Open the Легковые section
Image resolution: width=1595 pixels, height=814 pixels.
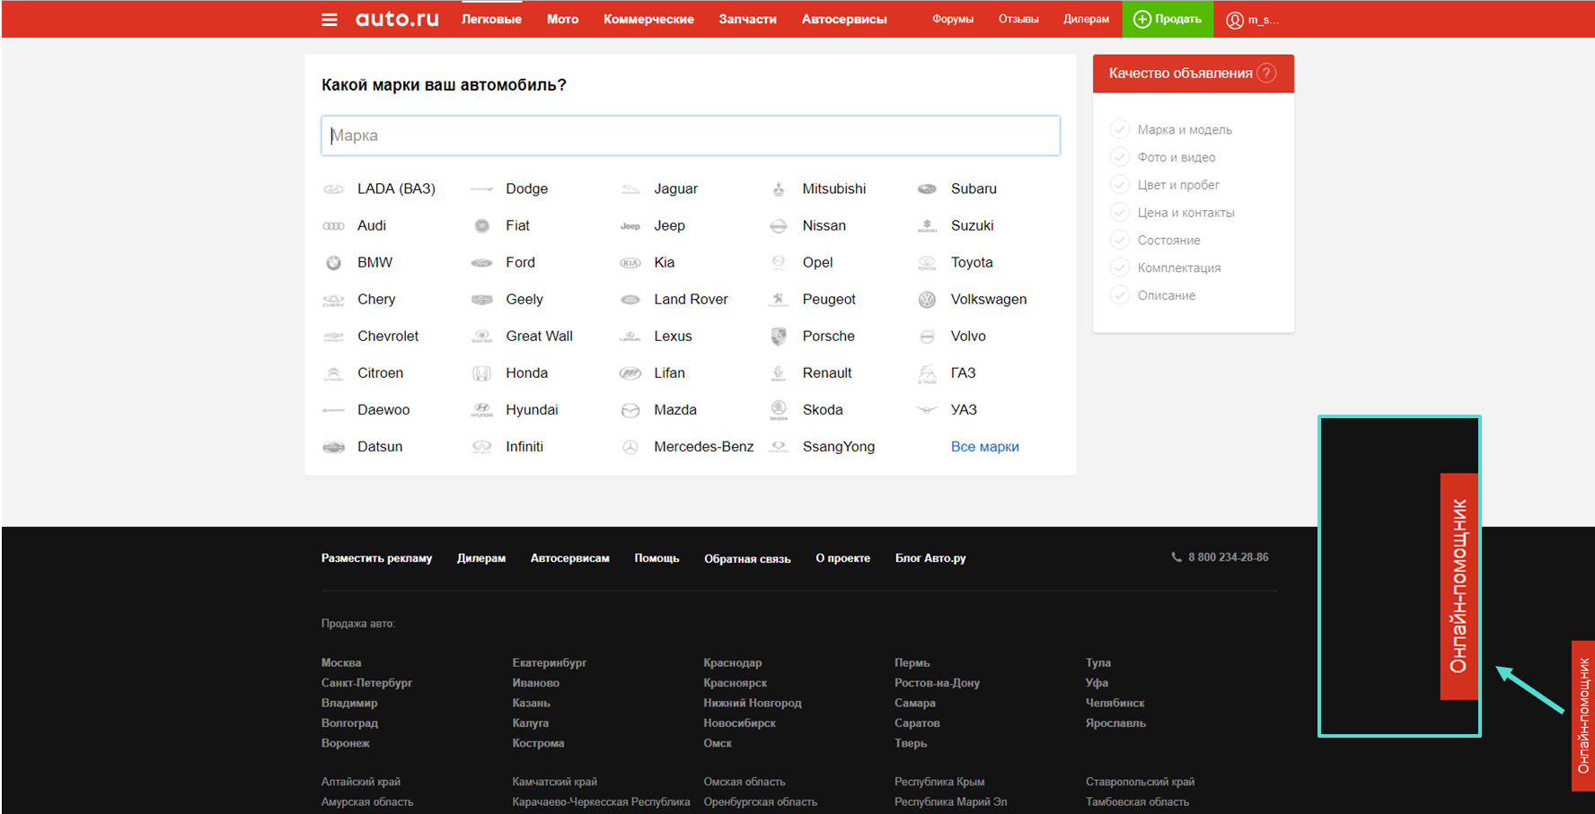[491, 19]
